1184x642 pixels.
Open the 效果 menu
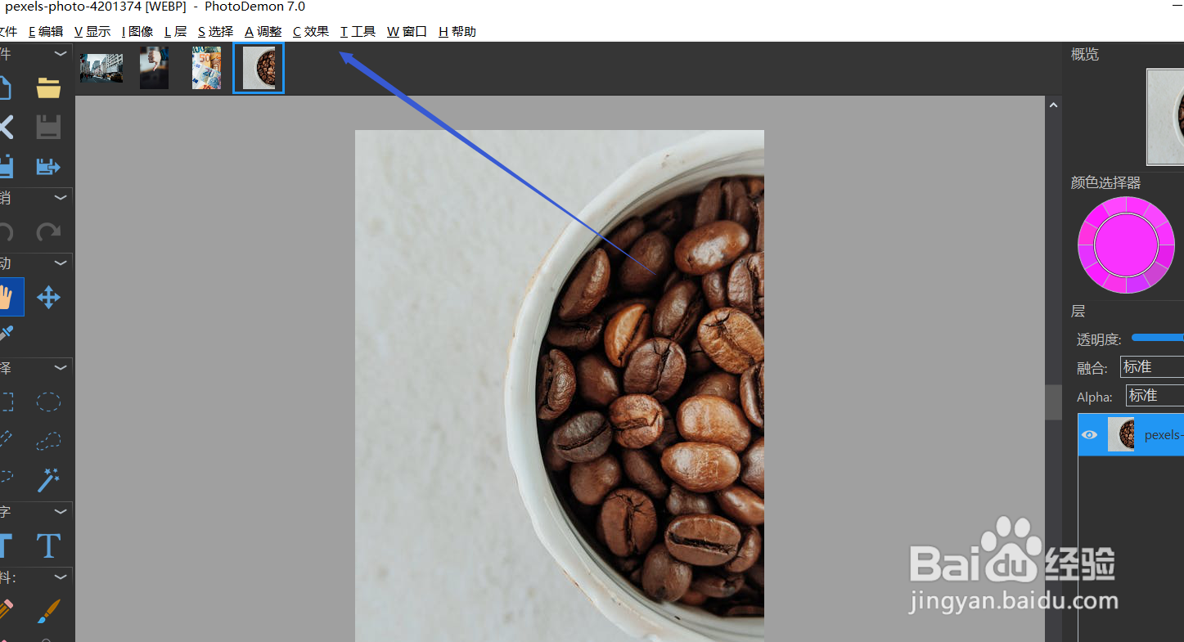(x=311, y=32)
